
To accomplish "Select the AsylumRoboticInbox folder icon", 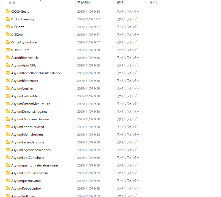I will [8, 188].
